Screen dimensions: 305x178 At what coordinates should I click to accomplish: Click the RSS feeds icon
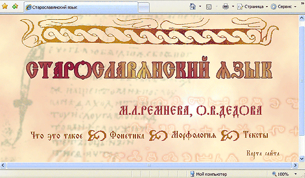point(209,7)
